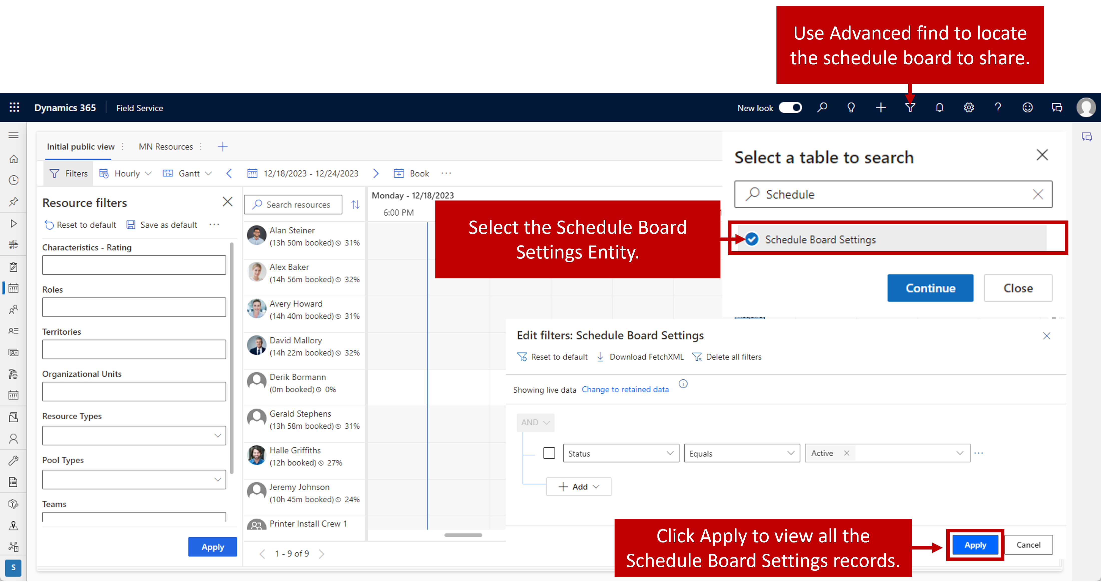Open Pinned items in sidebar

[x=14, y=201]
